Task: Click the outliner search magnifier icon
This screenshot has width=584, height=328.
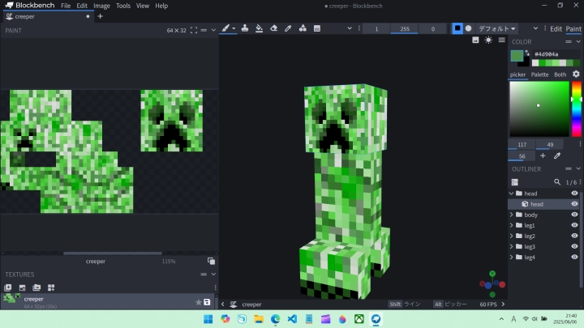Action: (x=556, y=182)
